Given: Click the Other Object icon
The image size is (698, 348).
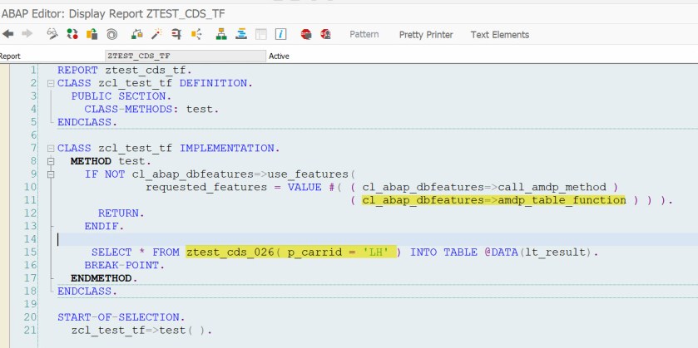Looking at the screenshot, I should point(92,34).
